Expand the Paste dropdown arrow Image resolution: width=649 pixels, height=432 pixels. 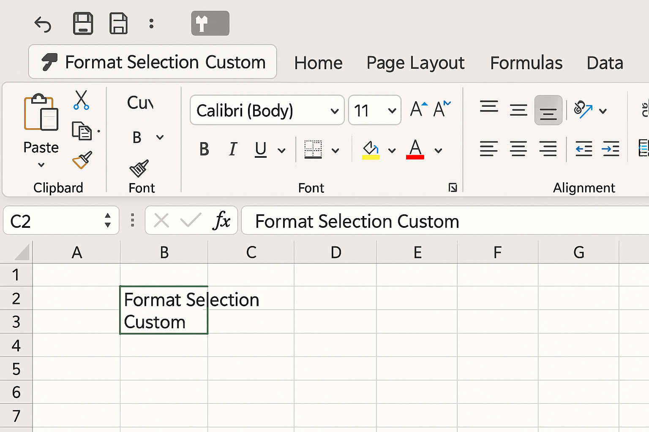pyautogui.click(x=41, y=165)
